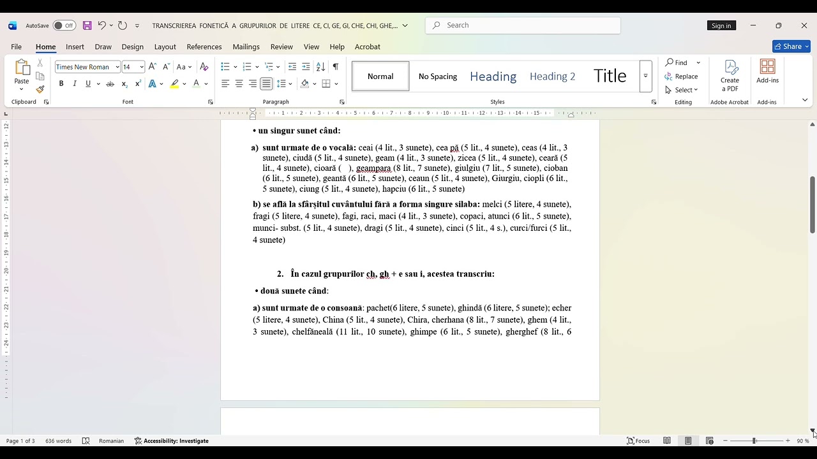The width and height of the screenshot is (817, 459).
Task: Clear all formatting icon
Action: click(204, 67)
